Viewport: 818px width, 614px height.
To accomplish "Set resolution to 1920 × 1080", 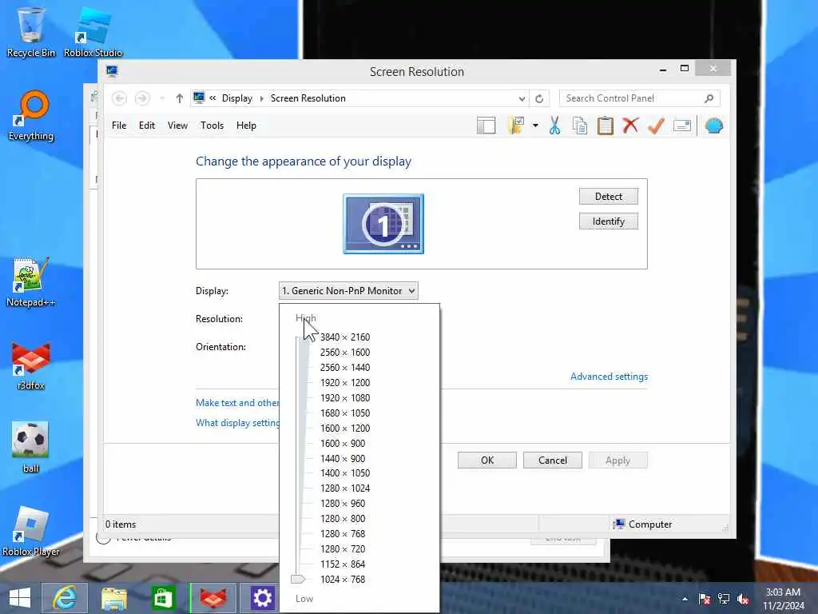I will click(x=345, y=398).
